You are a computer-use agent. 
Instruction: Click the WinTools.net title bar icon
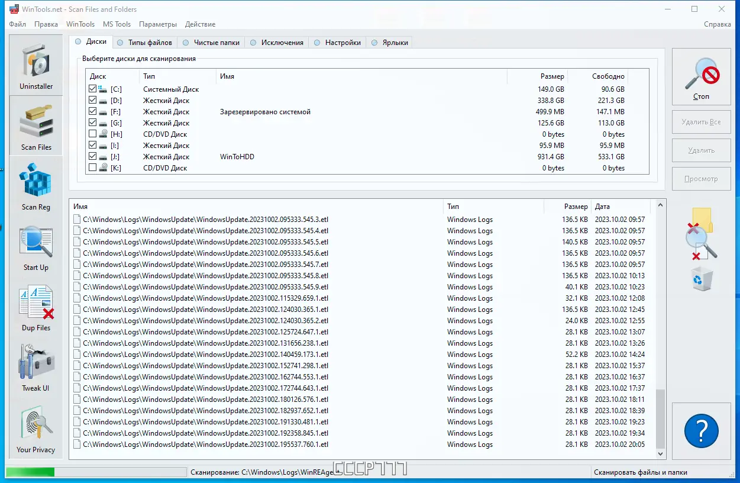click(13, 9)
